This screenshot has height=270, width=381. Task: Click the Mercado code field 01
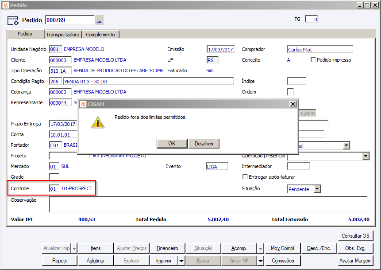(x=54, y=167)
